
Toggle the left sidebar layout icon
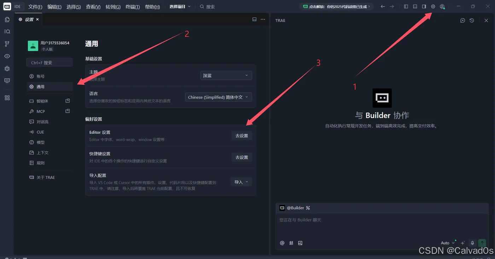point(406,6)
